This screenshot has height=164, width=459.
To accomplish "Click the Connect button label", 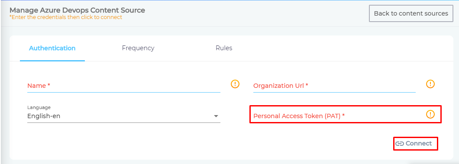I will point(419,144).
